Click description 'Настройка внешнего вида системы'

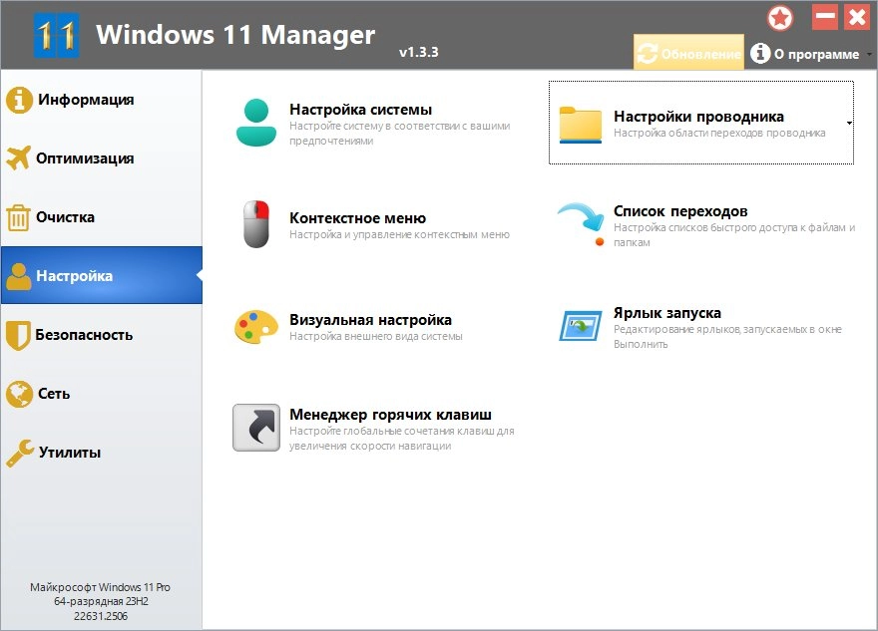(376, 336)
